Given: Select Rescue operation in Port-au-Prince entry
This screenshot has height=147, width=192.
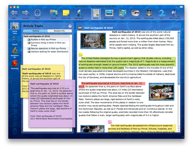Looking at the screenshot, I should coord(46,49).
